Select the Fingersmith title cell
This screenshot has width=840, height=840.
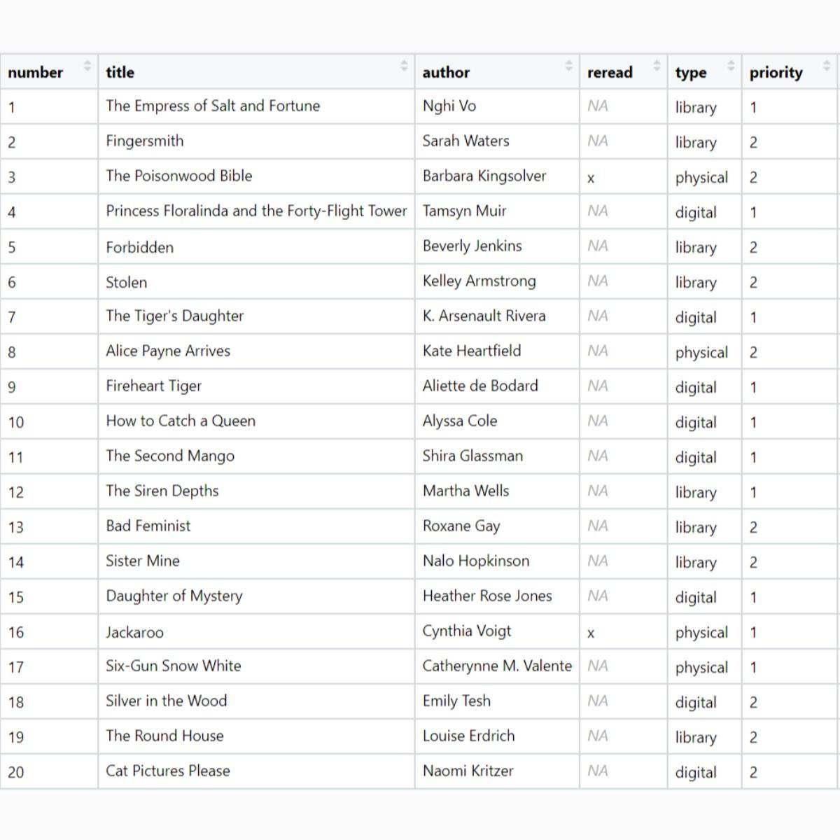point(145,141)
